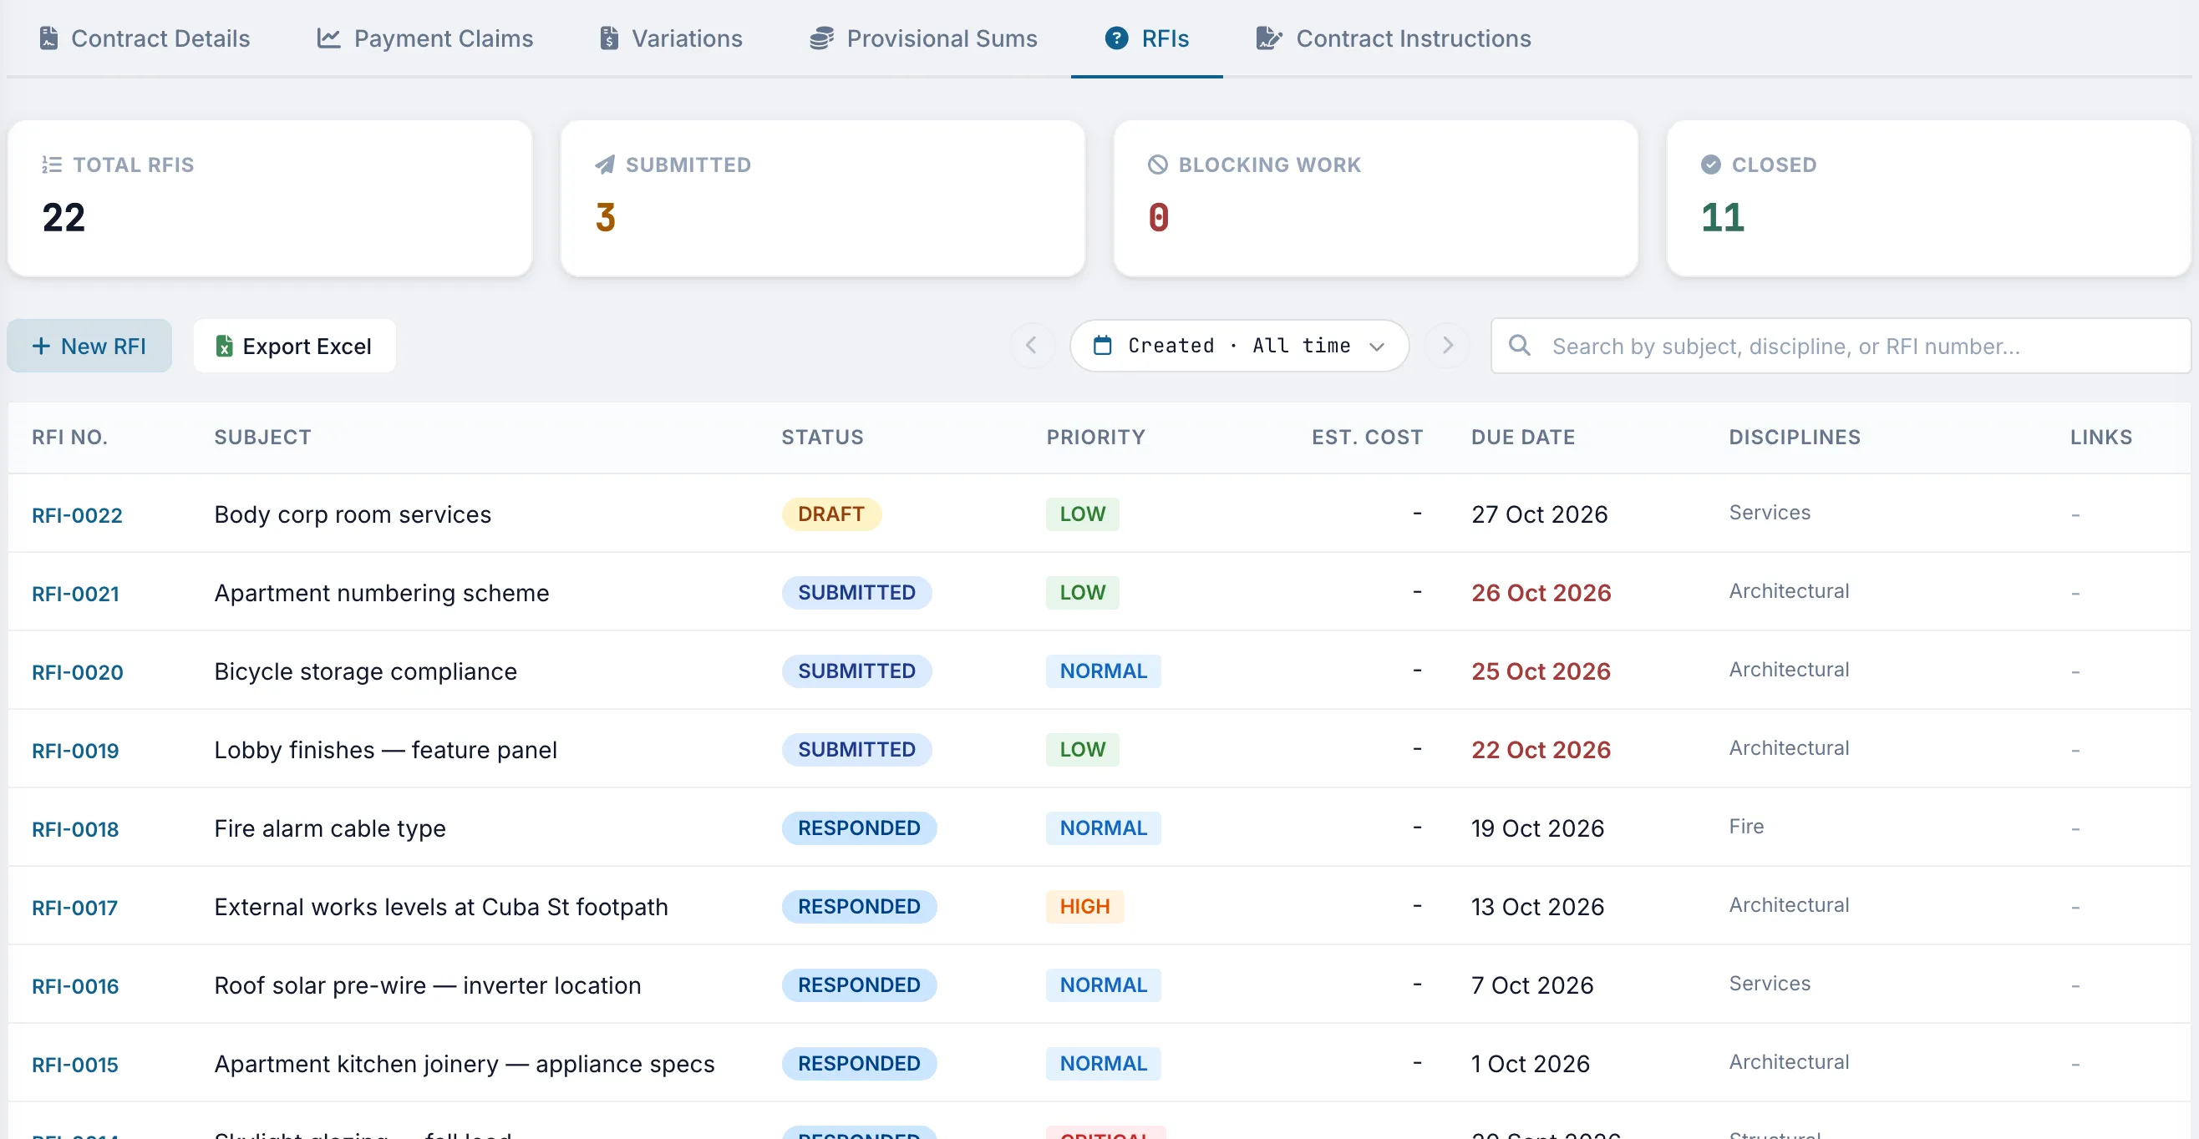Open RFI-0016 link

coord(75,985)
